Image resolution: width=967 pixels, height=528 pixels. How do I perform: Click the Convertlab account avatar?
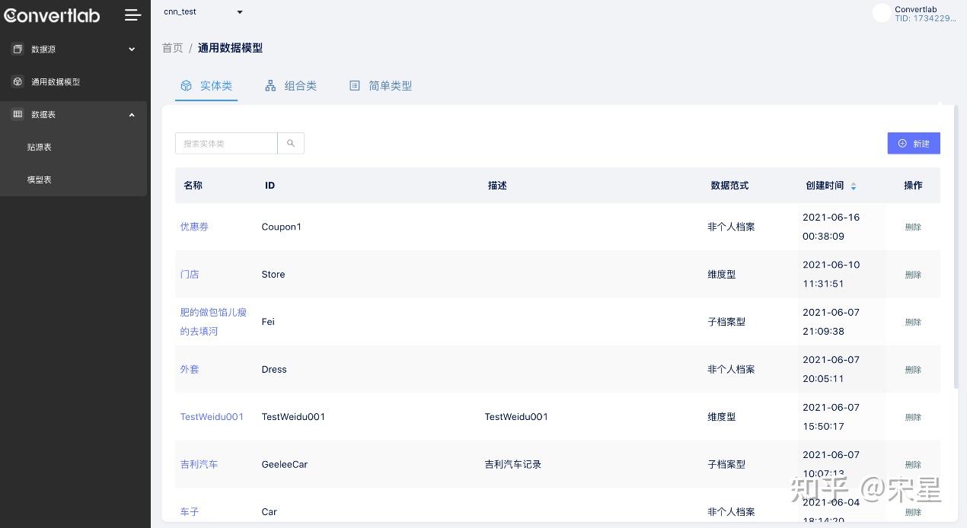881,13
